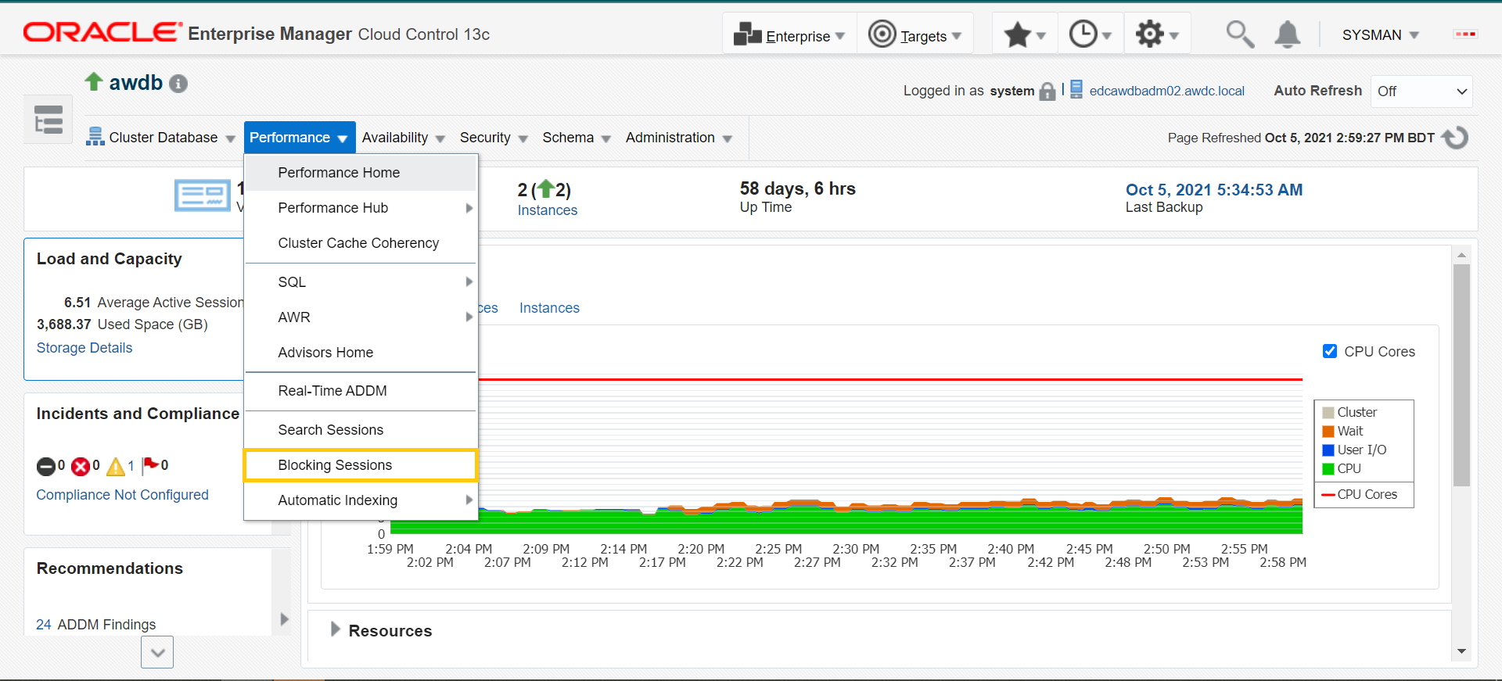
Task: Click the database version card icon
Action: (203, 195)
